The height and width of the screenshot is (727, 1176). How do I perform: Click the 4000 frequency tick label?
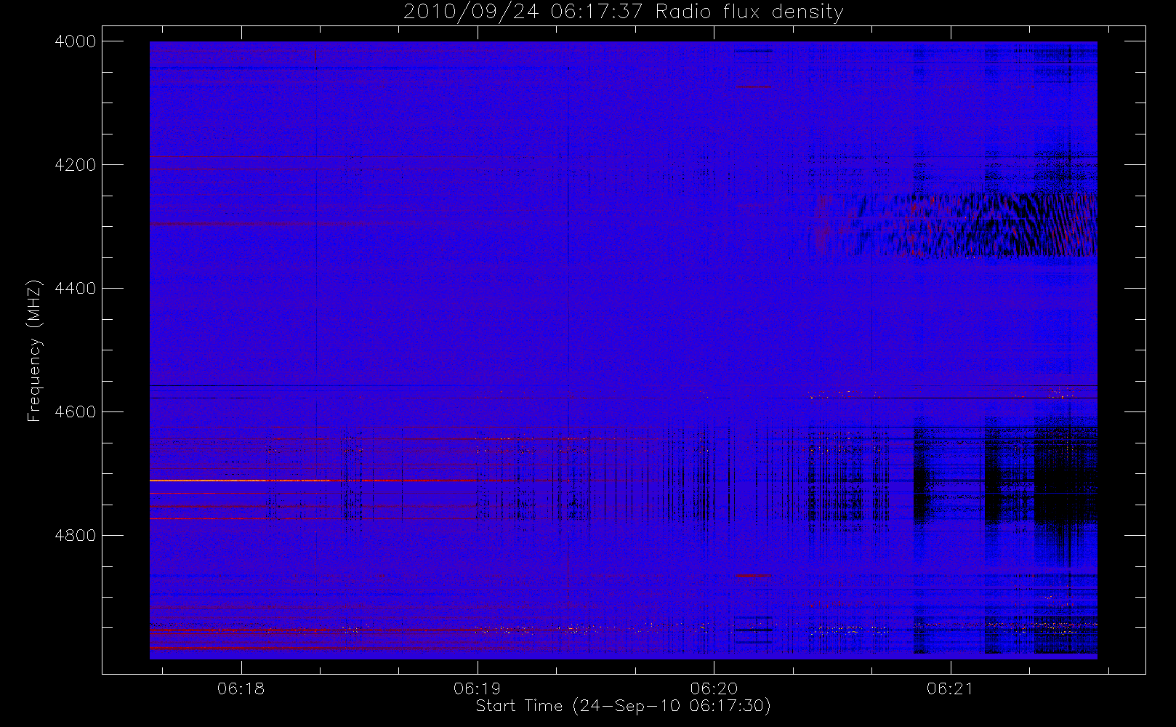[x=76, y=41]
